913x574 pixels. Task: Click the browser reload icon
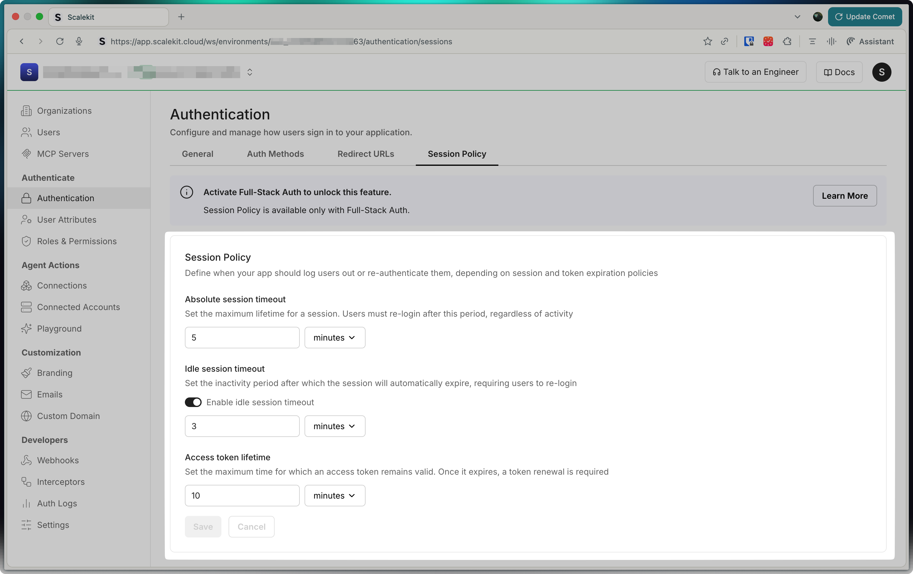(60, 41)
